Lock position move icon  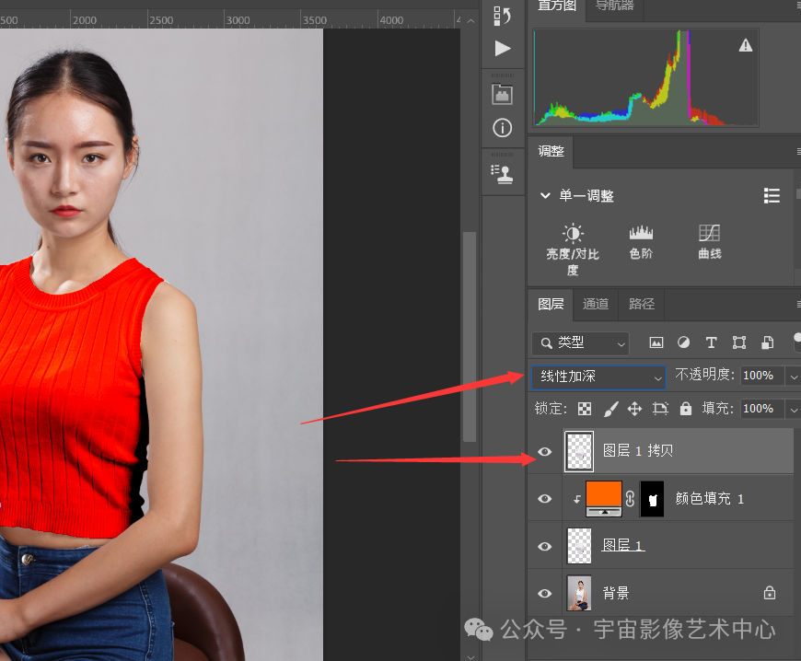[x=634, y=409]
